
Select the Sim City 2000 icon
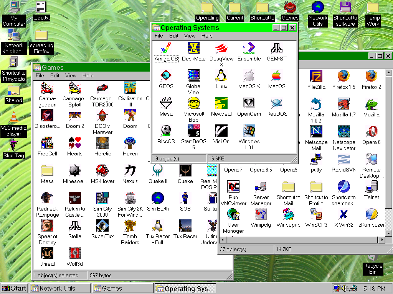pos(102,198)
